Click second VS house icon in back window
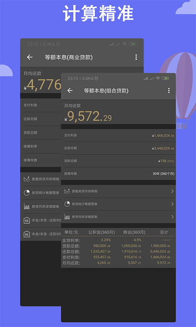 point(27,234)
